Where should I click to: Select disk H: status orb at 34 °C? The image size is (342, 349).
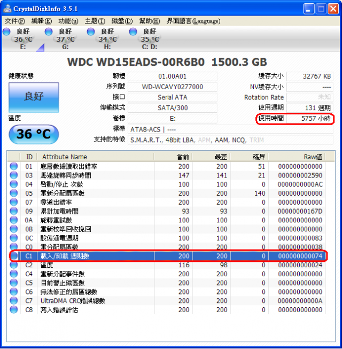tap(91, 32)
